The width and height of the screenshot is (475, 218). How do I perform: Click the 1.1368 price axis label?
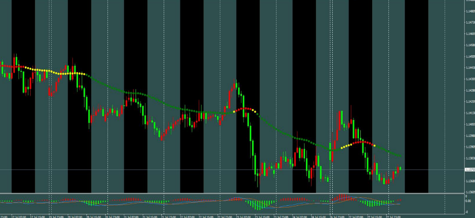pyautogui.click(x=470, y=181)
